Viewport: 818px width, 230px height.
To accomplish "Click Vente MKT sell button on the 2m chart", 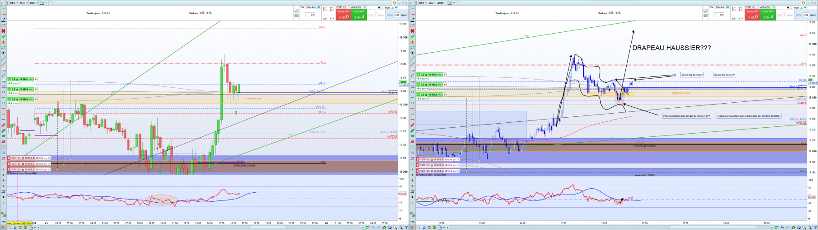I will [752, 15].
